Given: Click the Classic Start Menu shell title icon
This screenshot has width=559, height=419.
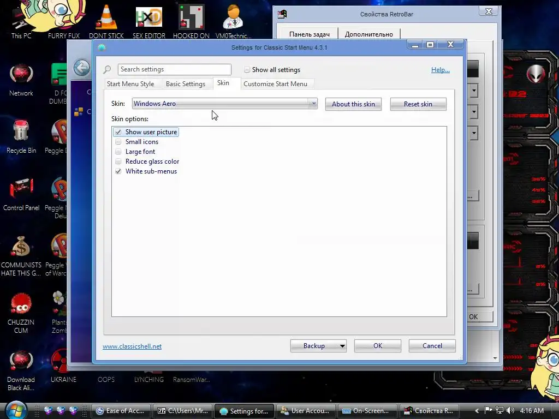Looking at the screenshot, I should coord(102,47).
